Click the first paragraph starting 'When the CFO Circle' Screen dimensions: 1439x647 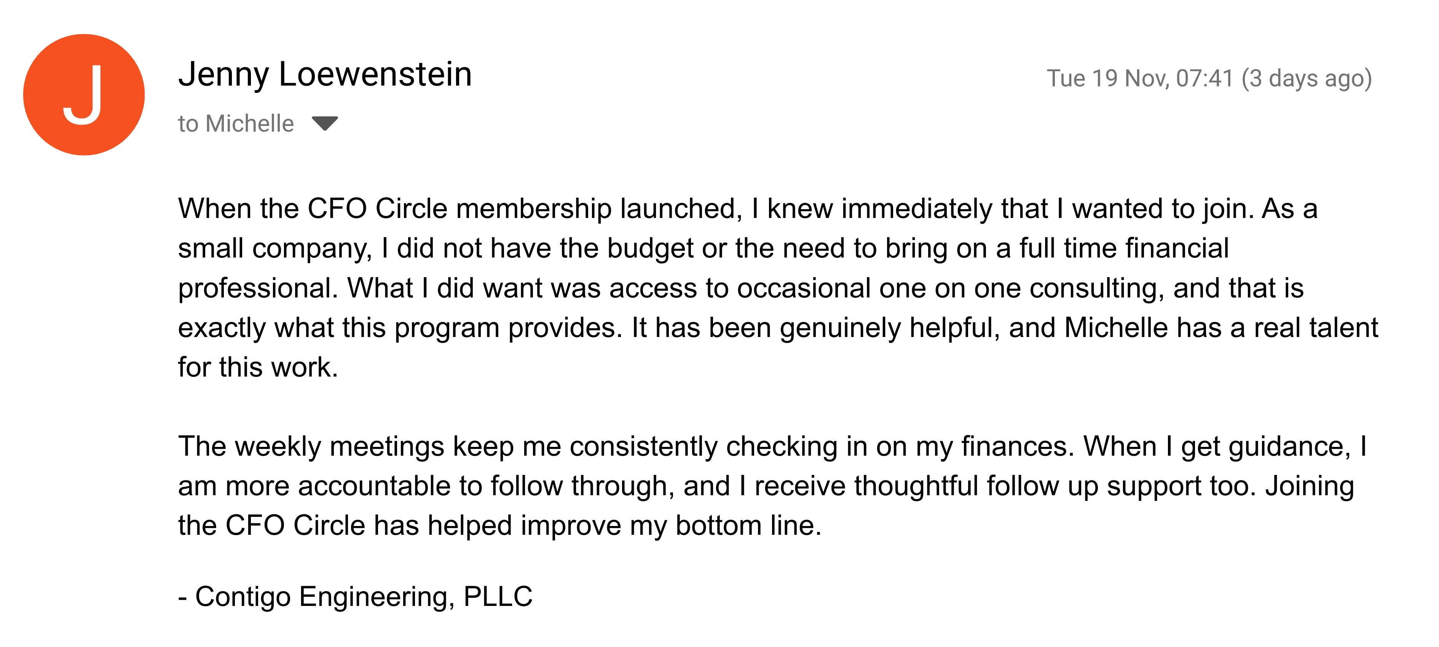tap(778, 288)
